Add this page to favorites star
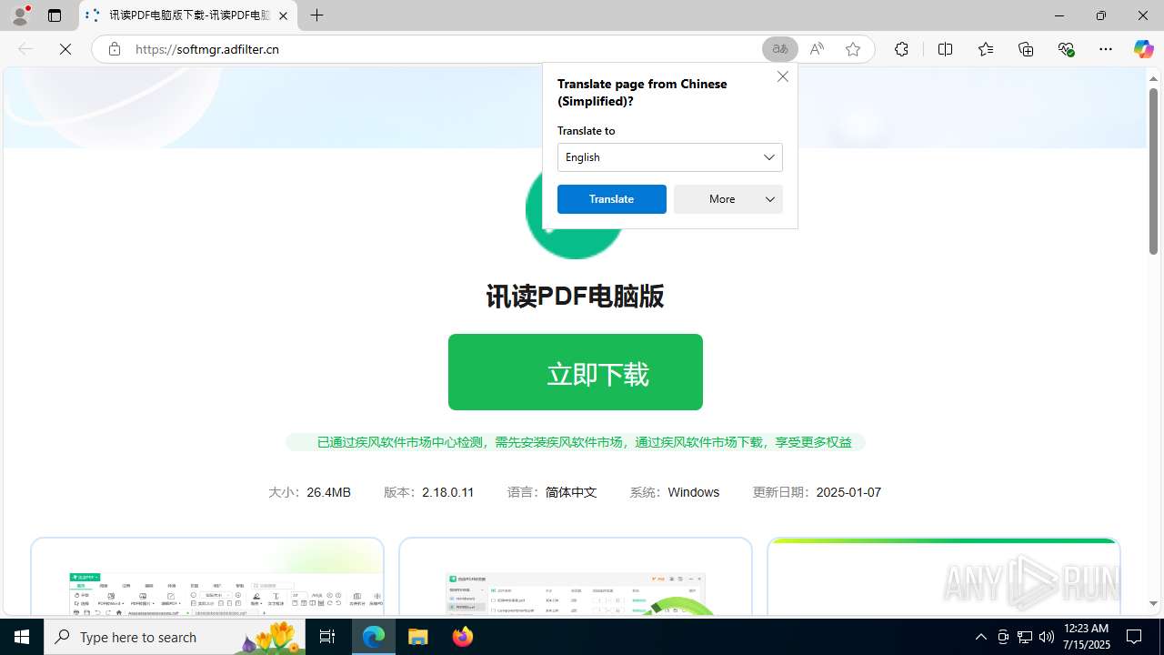Viewport: 1164px width, 655px height. pyautogui.click(x=853, y=49)
